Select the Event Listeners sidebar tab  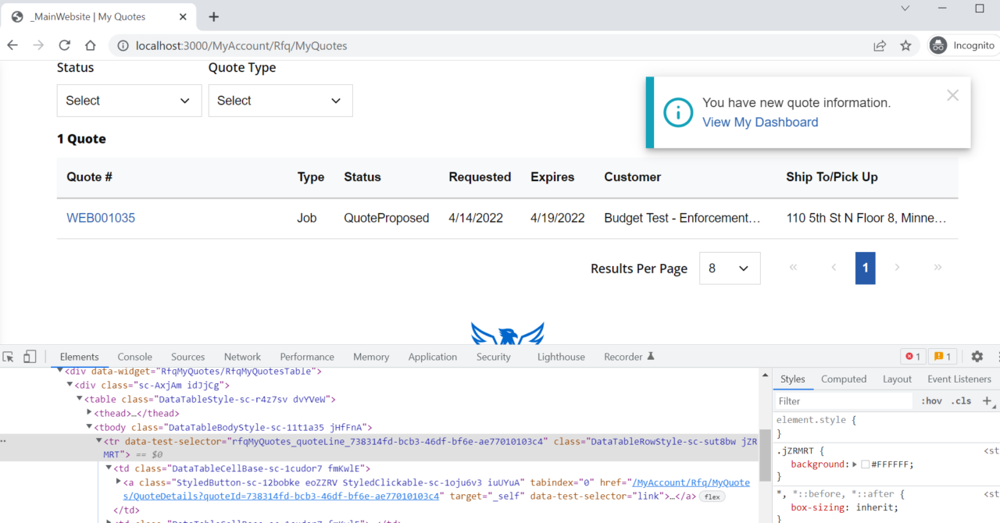pyautogui.click(x=959, y=379)
